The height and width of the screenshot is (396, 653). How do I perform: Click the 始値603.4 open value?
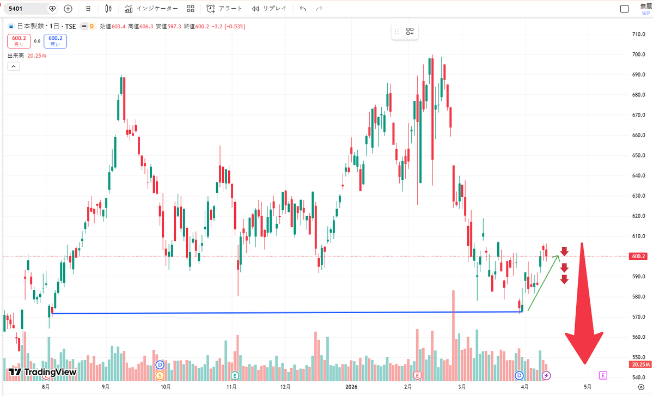point(113,26)
